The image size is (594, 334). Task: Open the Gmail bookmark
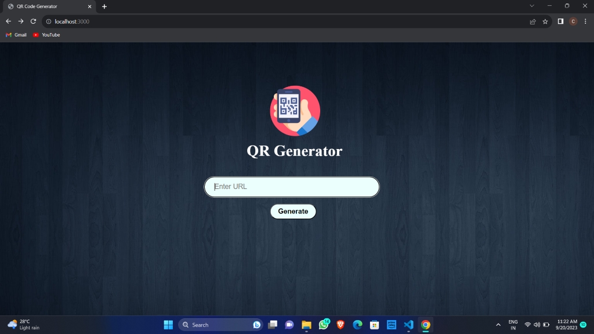(x=16, y=35)
